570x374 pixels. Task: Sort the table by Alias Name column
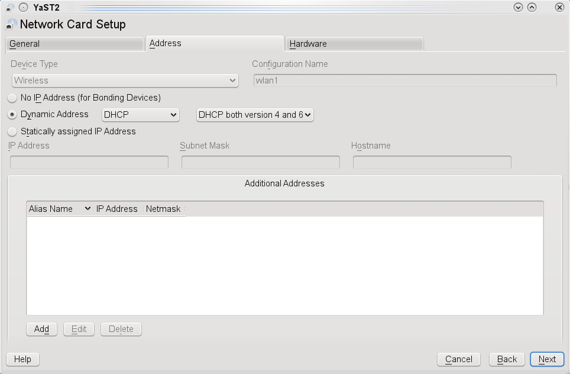59,209
